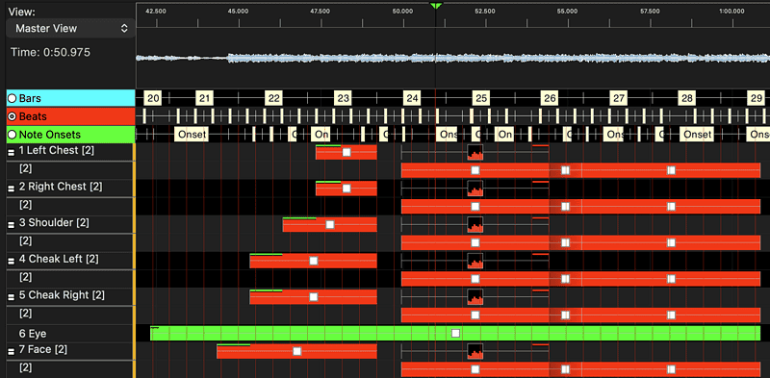Select VU Meter effect icon in 4 Cheak Left row

click(x=475, y=261)
